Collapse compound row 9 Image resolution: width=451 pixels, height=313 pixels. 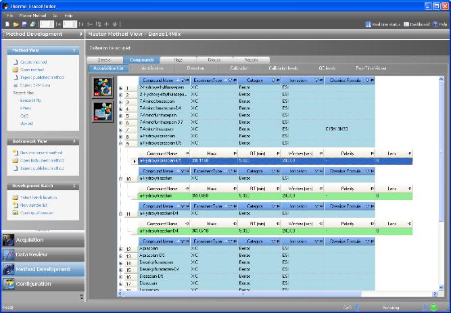(x=121, y=144)
